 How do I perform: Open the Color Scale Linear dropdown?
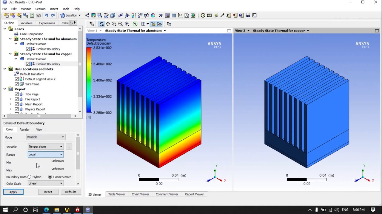(x=46, y=183)
